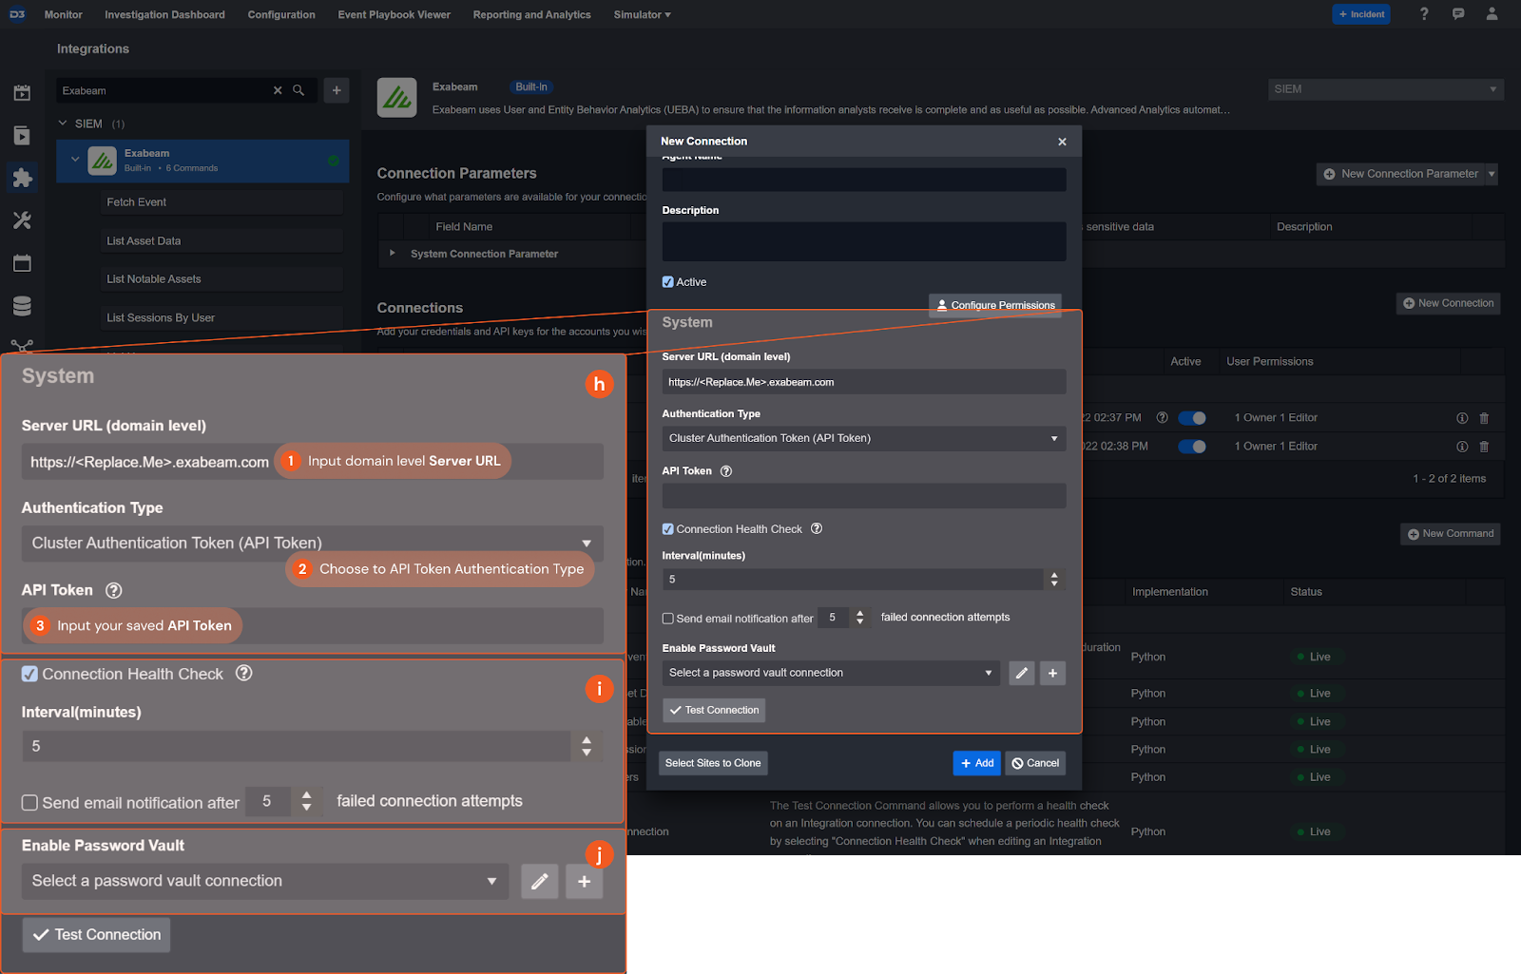View info for the 02:37 PM connection

[1462, 418]
